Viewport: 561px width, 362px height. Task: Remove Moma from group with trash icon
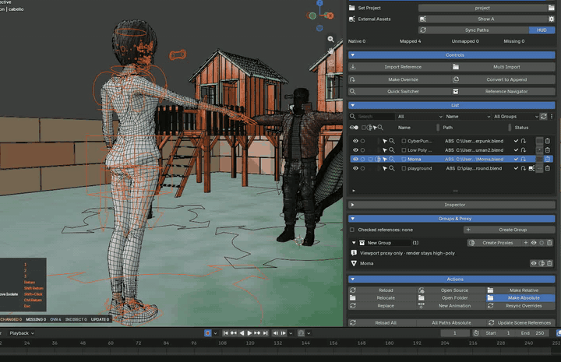(x=549, y=263)
